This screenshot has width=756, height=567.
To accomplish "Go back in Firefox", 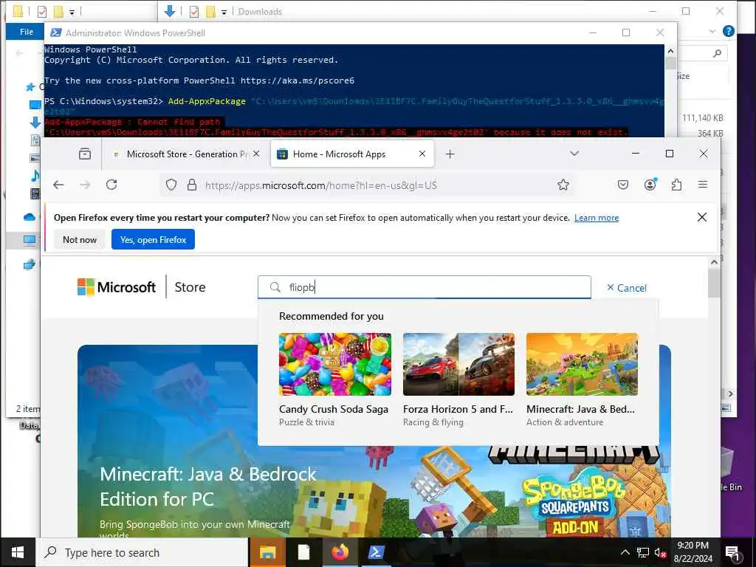I will pos(58,185).
